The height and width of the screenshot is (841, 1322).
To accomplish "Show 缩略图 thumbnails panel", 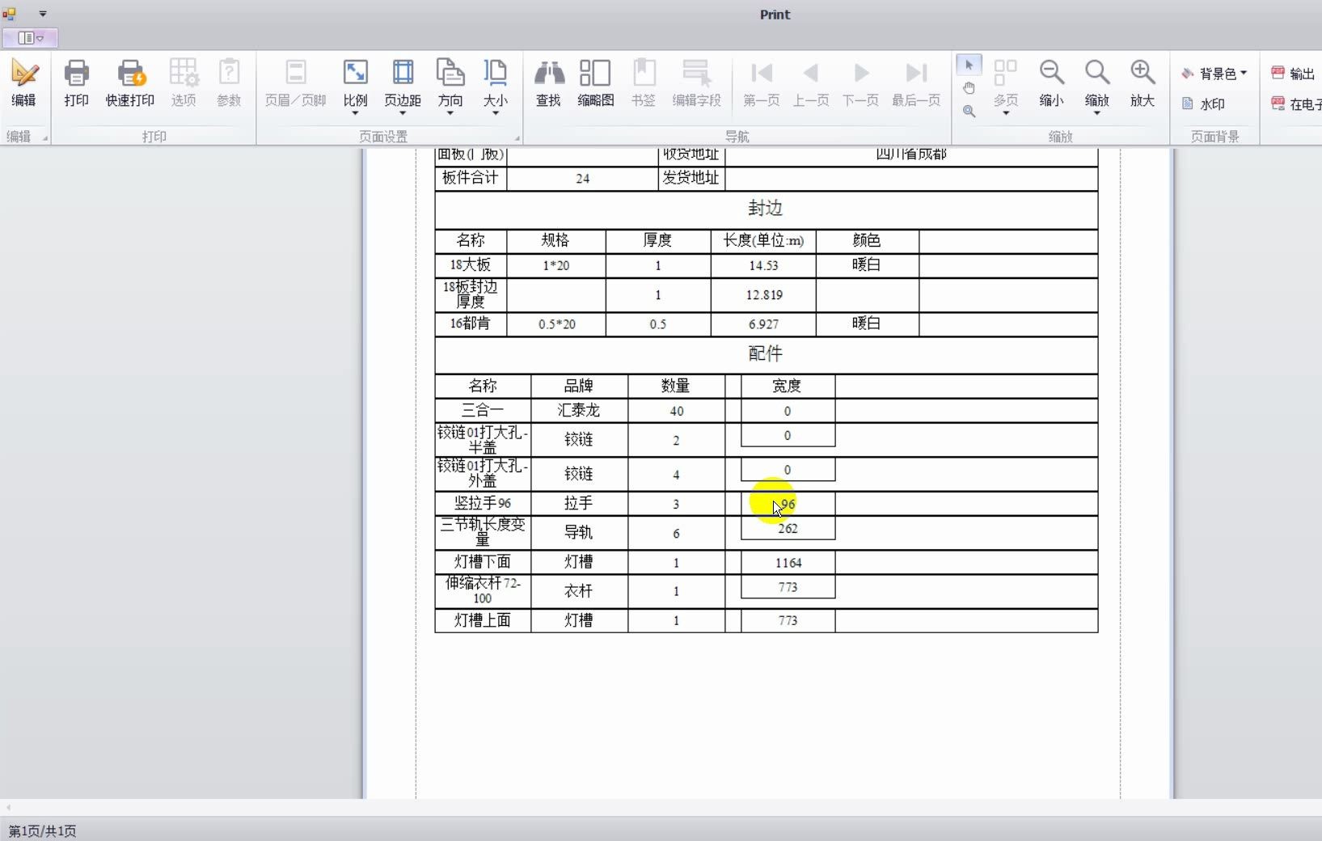I will tap(595, 82).
